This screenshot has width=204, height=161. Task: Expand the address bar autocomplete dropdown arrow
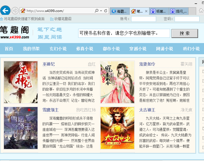101,11
